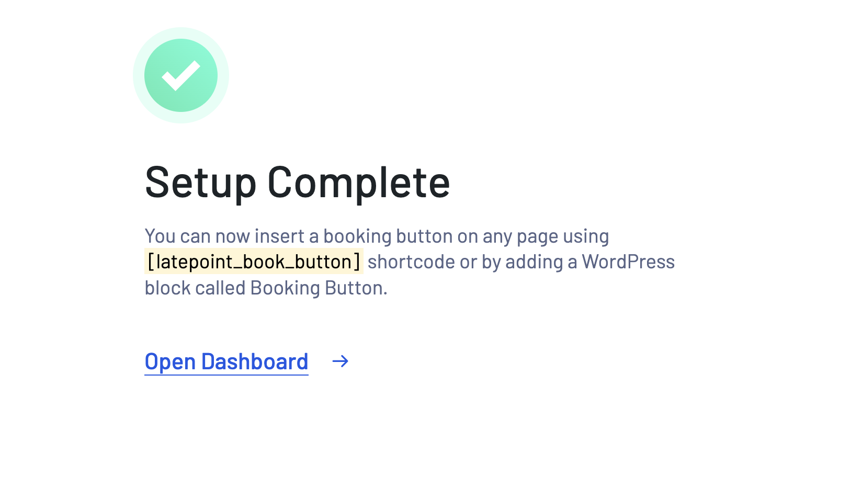Click the word Complete in the heading
This screenshot has width=862, height=499.
pos(359,183)
